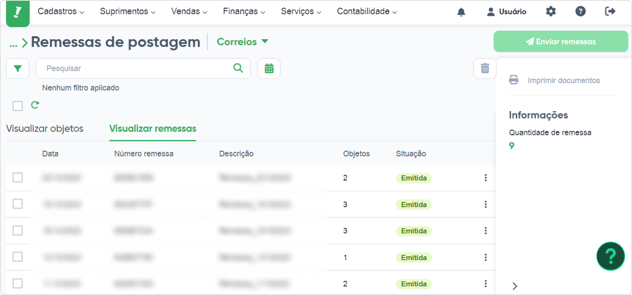Image resolution: width=632 pixels, height=295 pixels.
Task: Click the user profile icon
Action: pyautogui.click(x=491, y=12)
